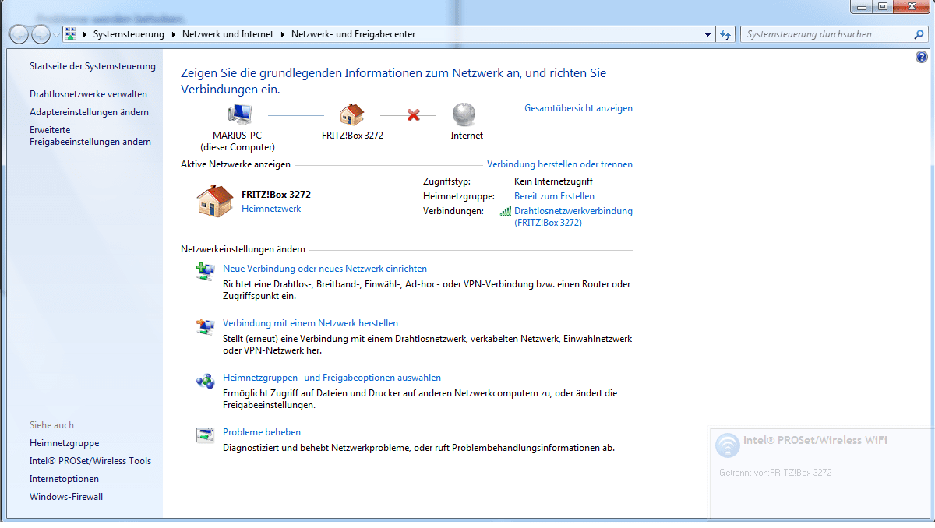Viewport: 935px width, 528px height.
Task: Click Neue Verbindung oder neues Netzwerk einrichten
Action: [x=325, y=269]
